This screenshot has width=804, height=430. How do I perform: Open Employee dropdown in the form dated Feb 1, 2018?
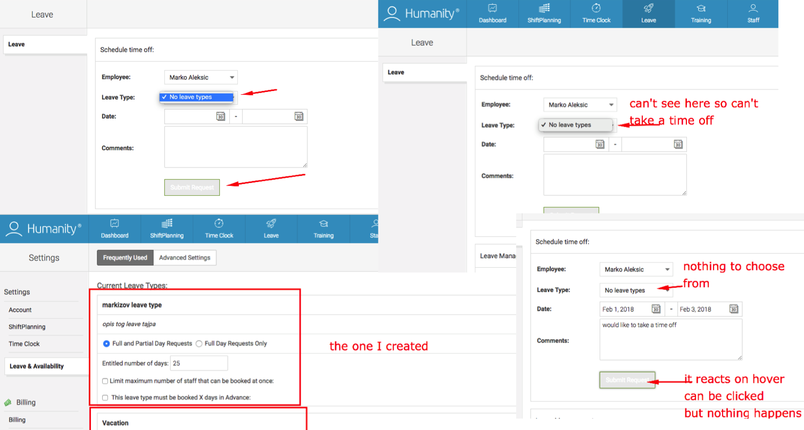pos(636,269)
